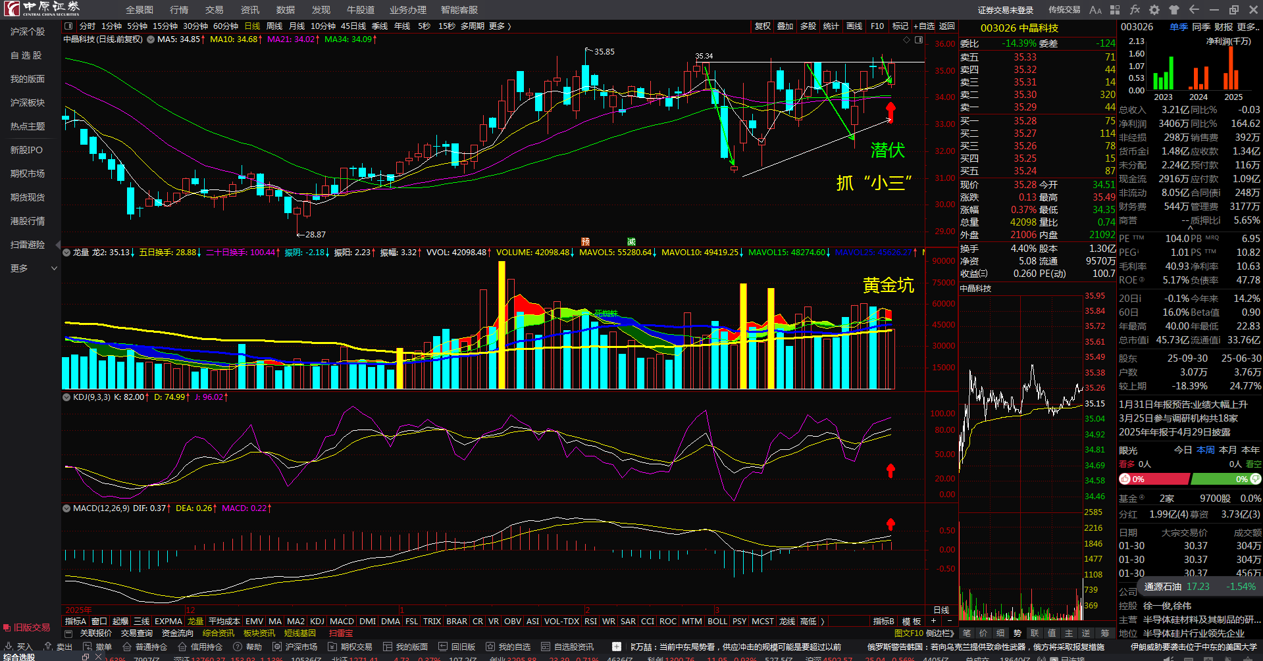This screenshot has height=661, width=1263.
Task: Toggle 复权 price adjustment
Action: (x=763, y=26)
